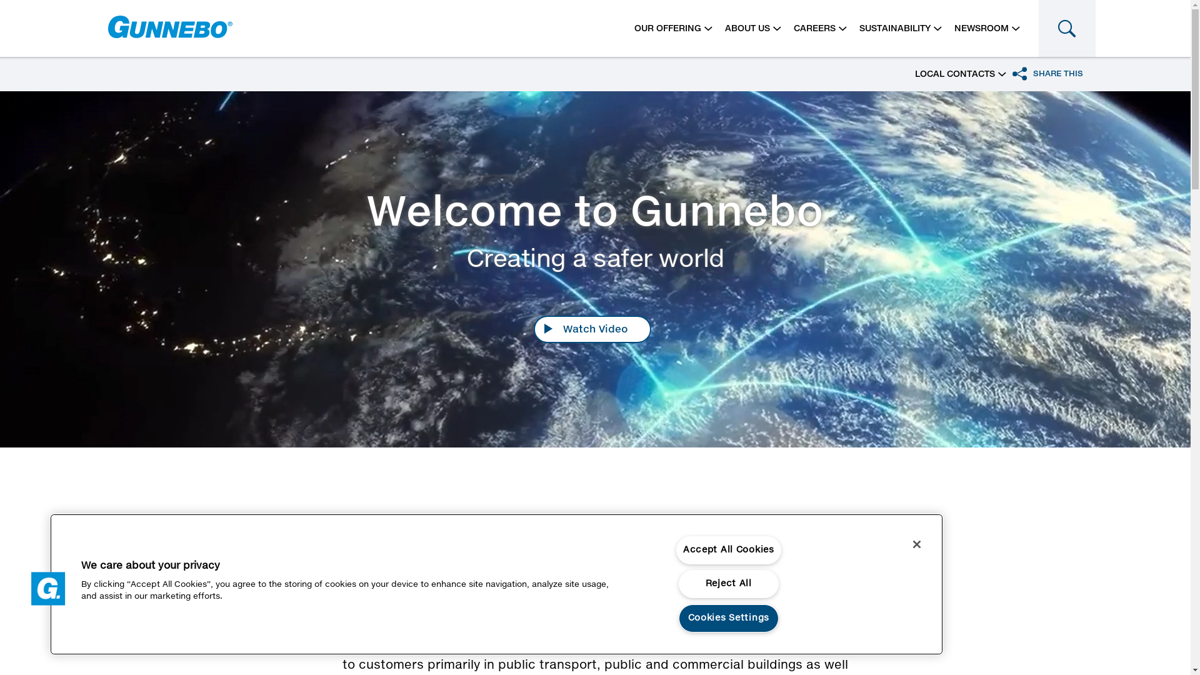Open the Sustainability menu

(x=894, y=29)
